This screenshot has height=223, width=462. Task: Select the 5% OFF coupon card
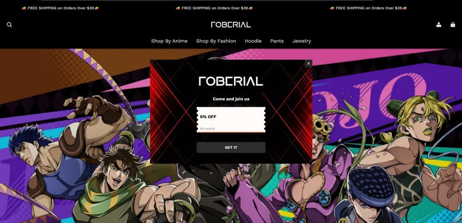(x=231, y=119)
